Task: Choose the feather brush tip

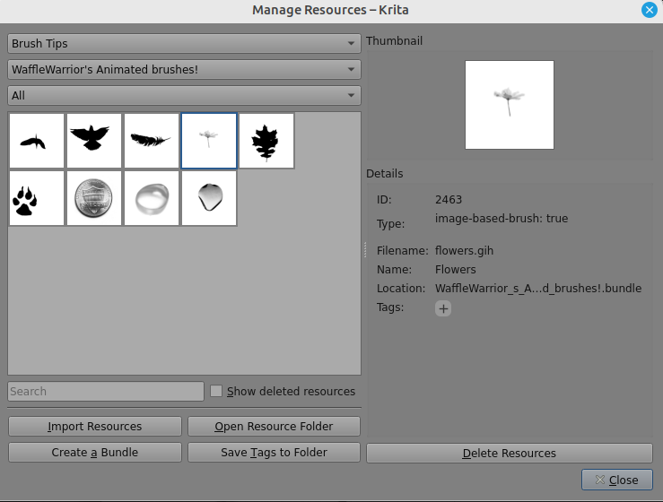Action: [x=152, y=141]
